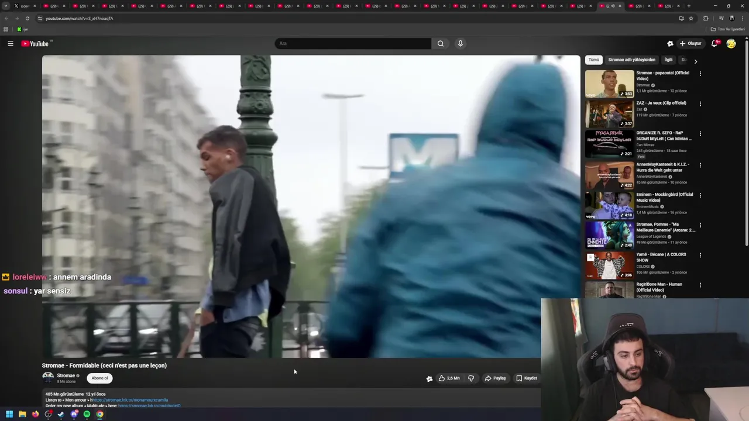The width and height of the screenshot is (749, 421).
Task: Save video with Kaydet button
Action: click(x=526, y=378)
